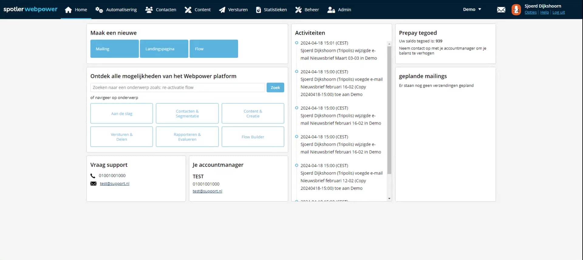
Task: Open the envelope messages icon in header
Action: (501, 10)
